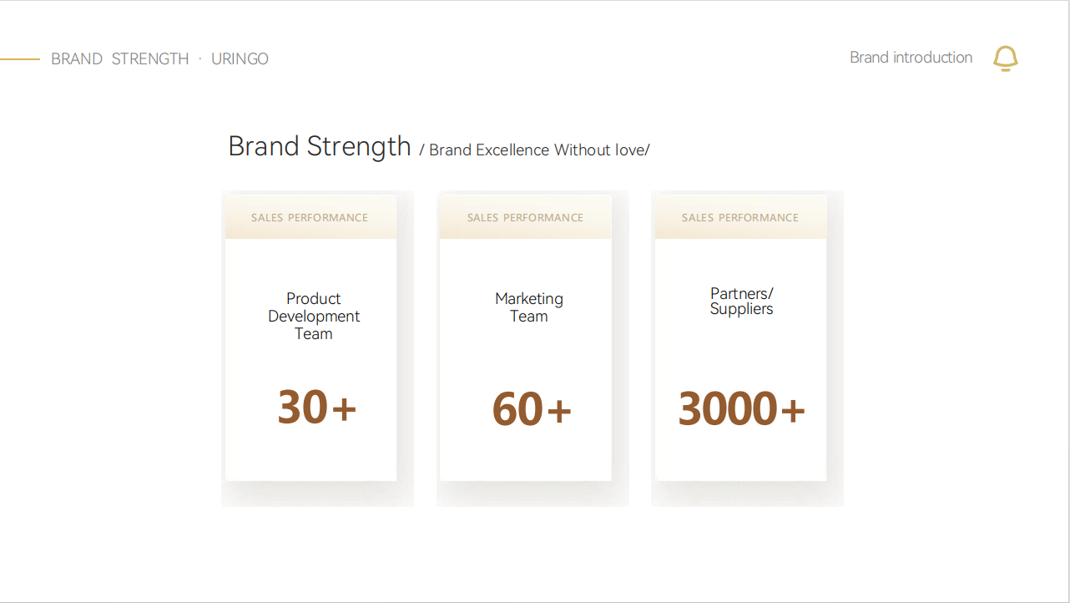Open the Brand introduction link

[911, 58]
